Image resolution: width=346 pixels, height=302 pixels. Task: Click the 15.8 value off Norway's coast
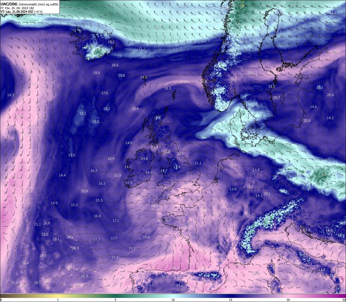[x=226, y=42]
